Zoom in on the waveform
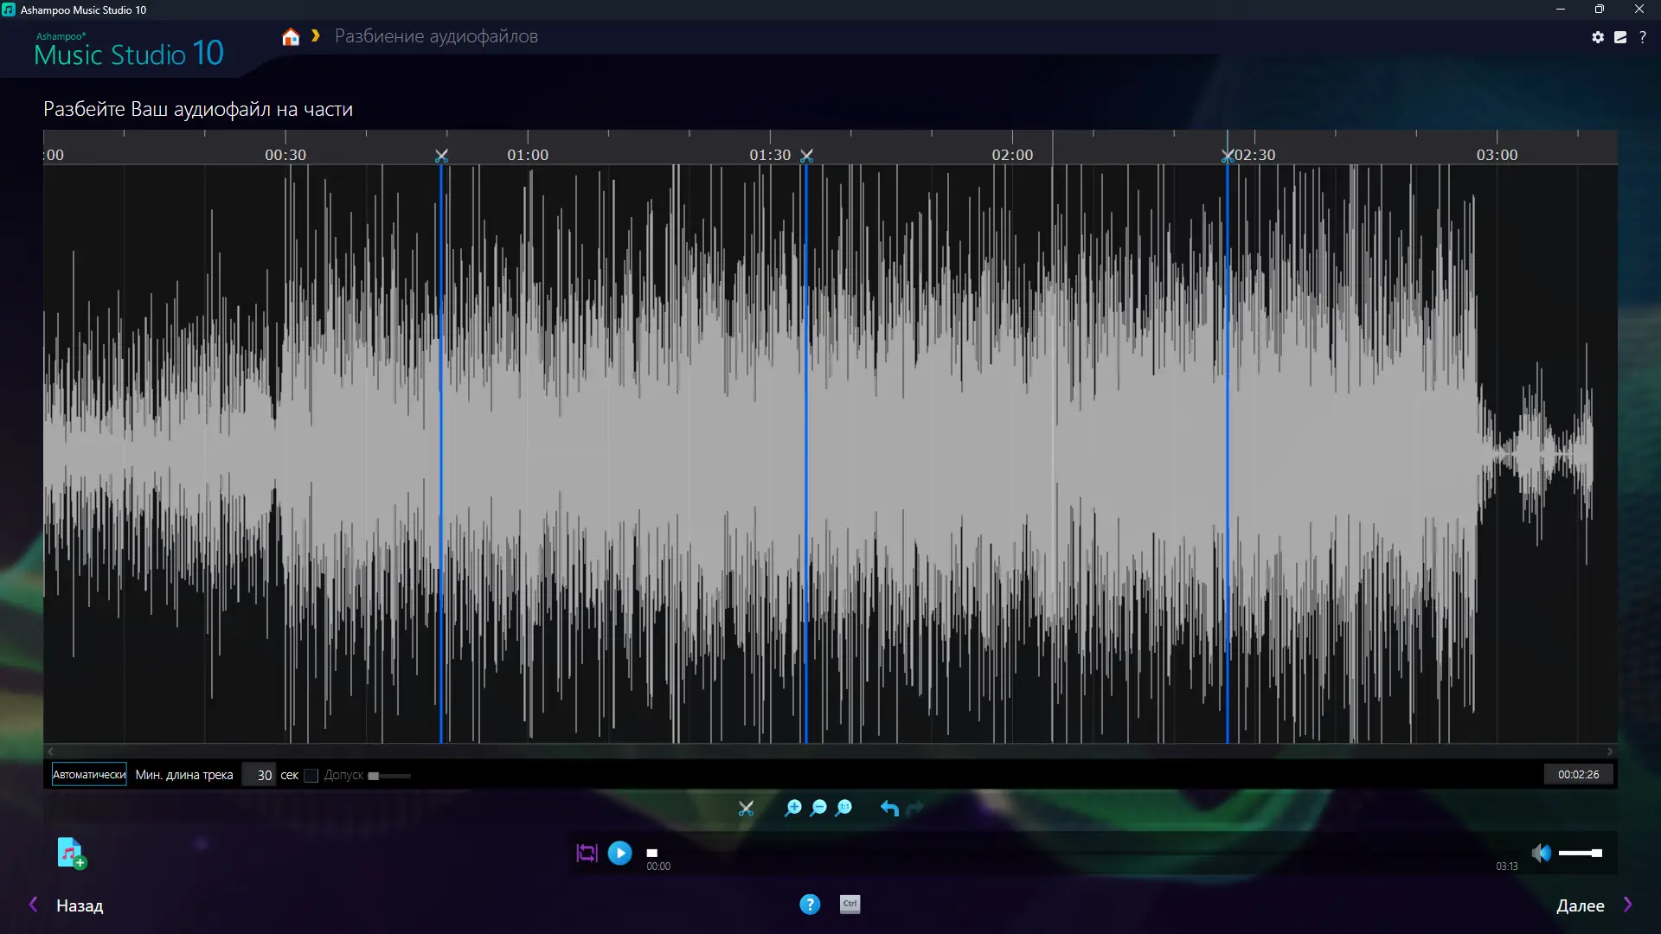Screen dimensions: 1661x934 coord(792,808)
